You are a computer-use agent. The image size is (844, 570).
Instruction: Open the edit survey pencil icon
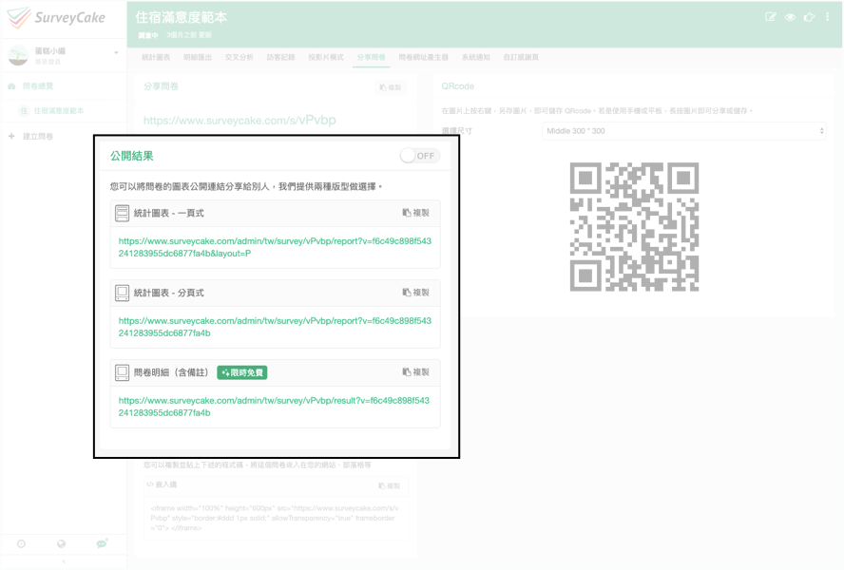point(771,17)
